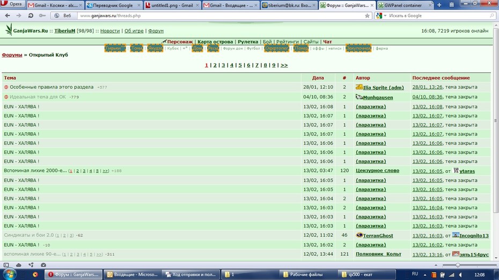Click the page vertical scrollbar
The image size is (499, 280).
tap(495, 120)
